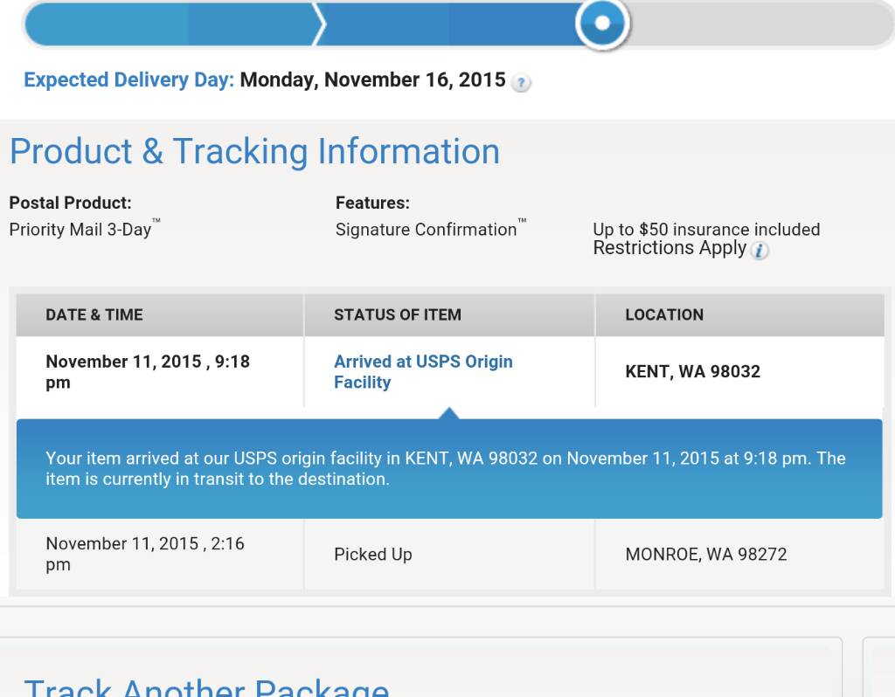Click the arrow chevron in progress bar
The height and width of the screenshot is (697, 895).
(x=320, y=24)
